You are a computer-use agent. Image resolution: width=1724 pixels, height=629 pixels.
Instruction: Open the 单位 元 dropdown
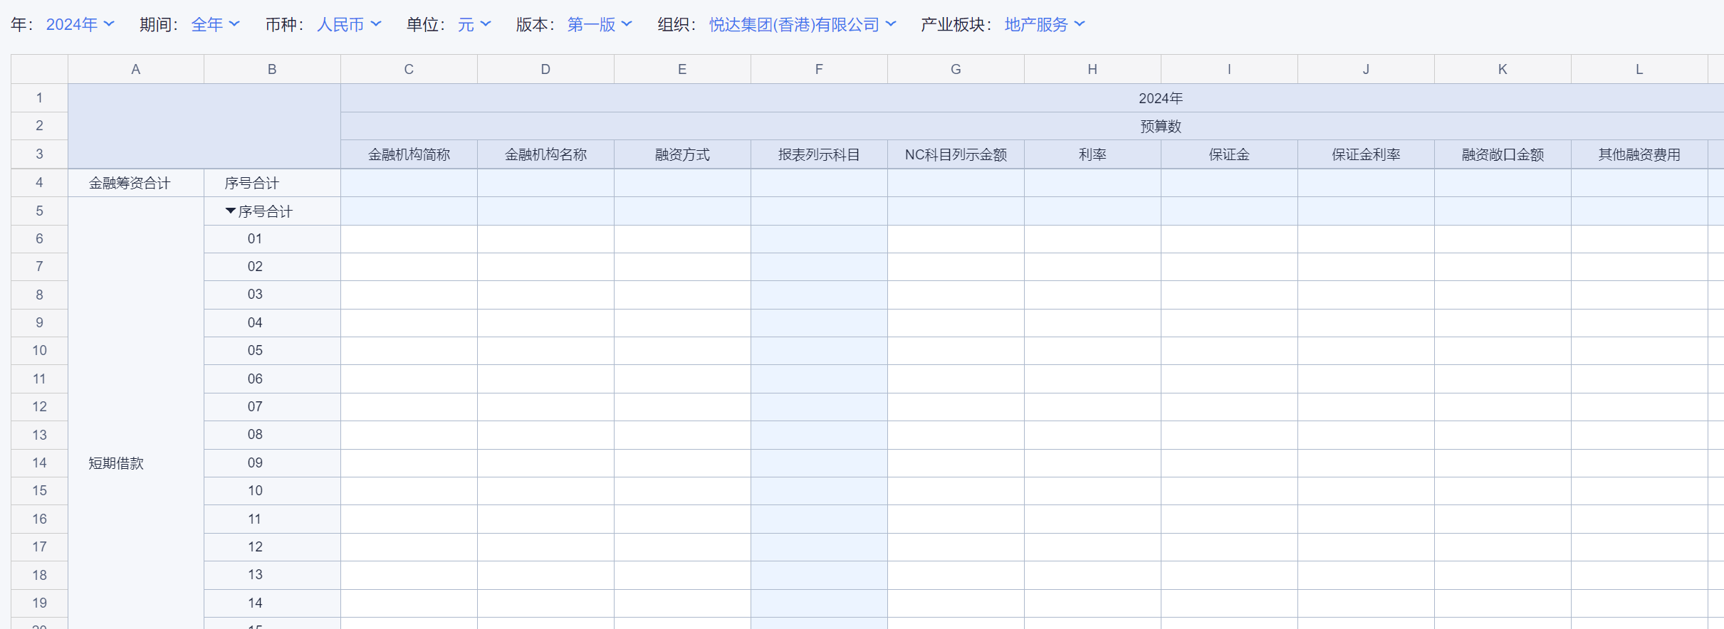(474, 24)
